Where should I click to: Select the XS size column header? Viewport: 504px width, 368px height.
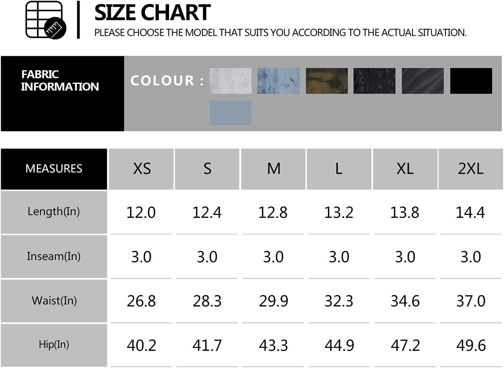pos(141,169)
